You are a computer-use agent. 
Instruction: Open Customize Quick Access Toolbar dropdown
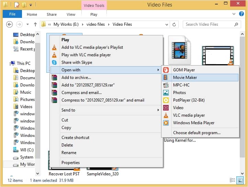pyautogui.click(x=31, y=5)
